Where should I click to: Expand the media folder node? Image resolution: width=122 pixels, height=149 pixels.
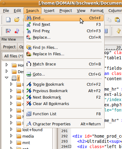pos(11,136)
